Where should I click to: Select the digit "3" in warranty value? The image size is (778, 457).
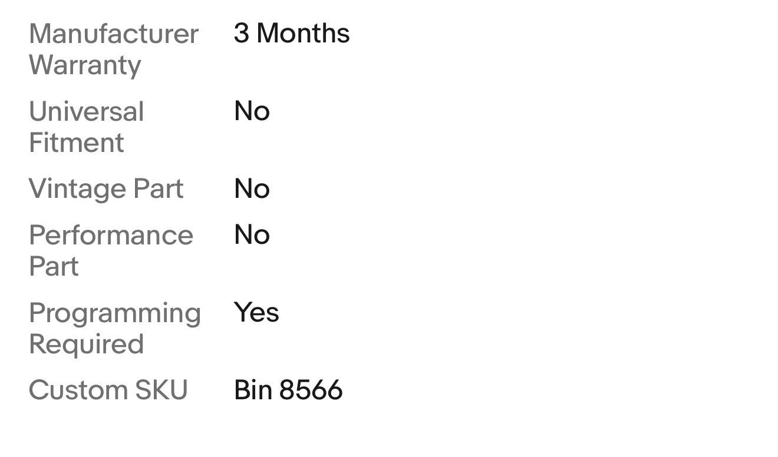pyautogui.click(x=241, y=34)
